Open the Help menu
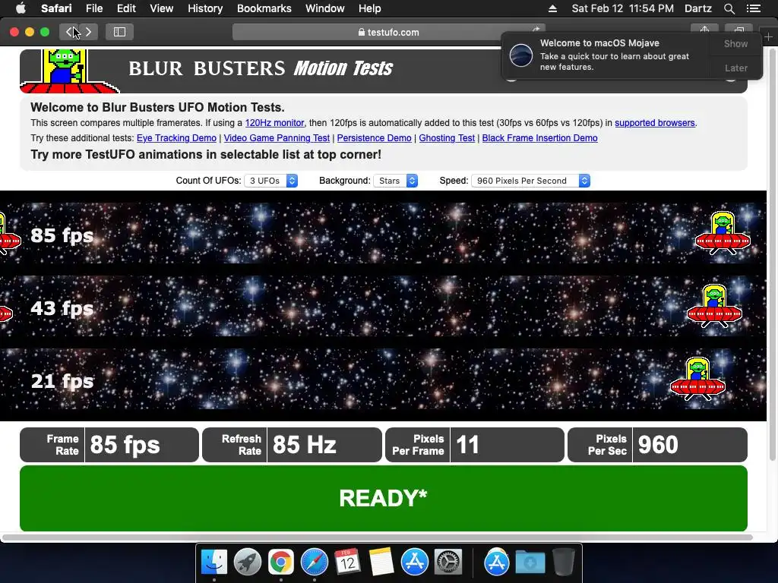The height and width of the screenshot is (583, 778). [x=370, y=8]
